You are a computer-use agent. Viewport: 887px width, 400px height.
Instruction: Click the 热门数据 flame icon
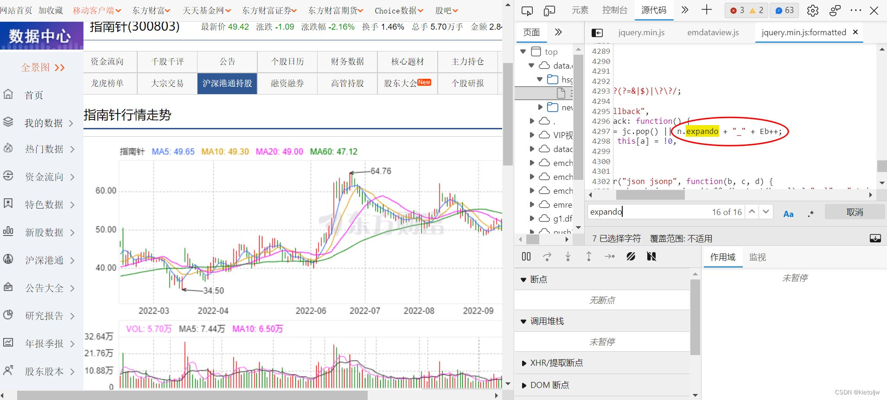click(8, 148)
